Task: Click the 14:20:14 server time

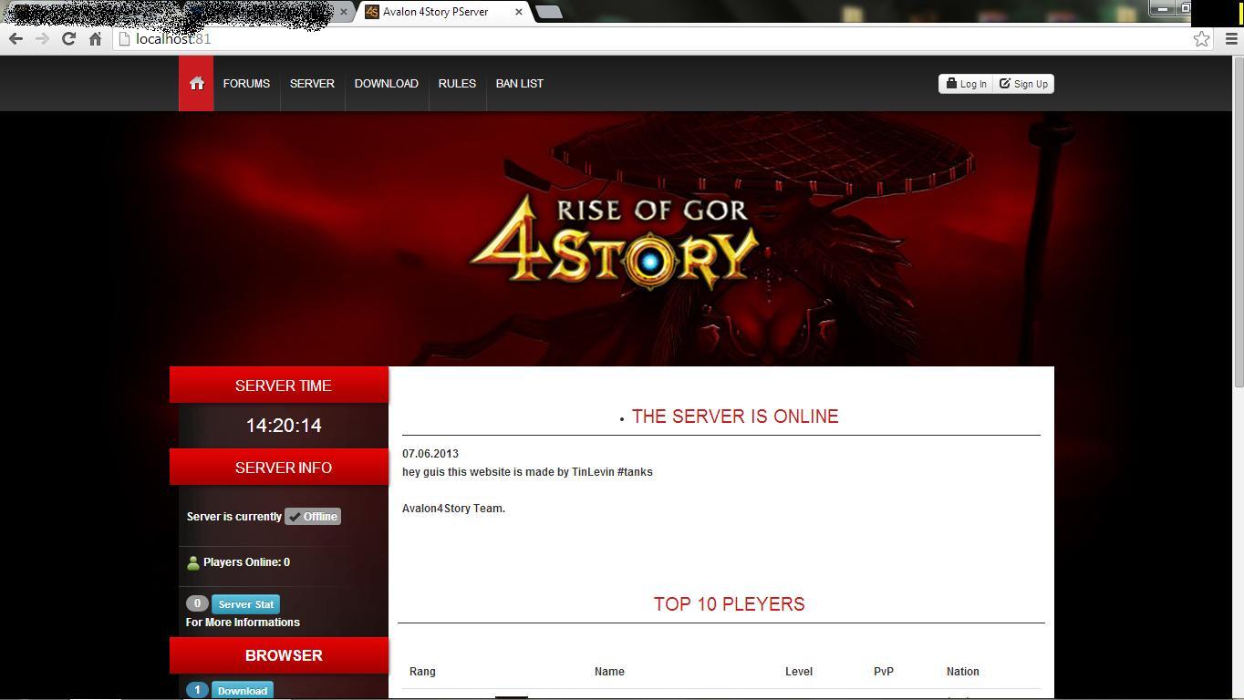Action: click(284, 426)
